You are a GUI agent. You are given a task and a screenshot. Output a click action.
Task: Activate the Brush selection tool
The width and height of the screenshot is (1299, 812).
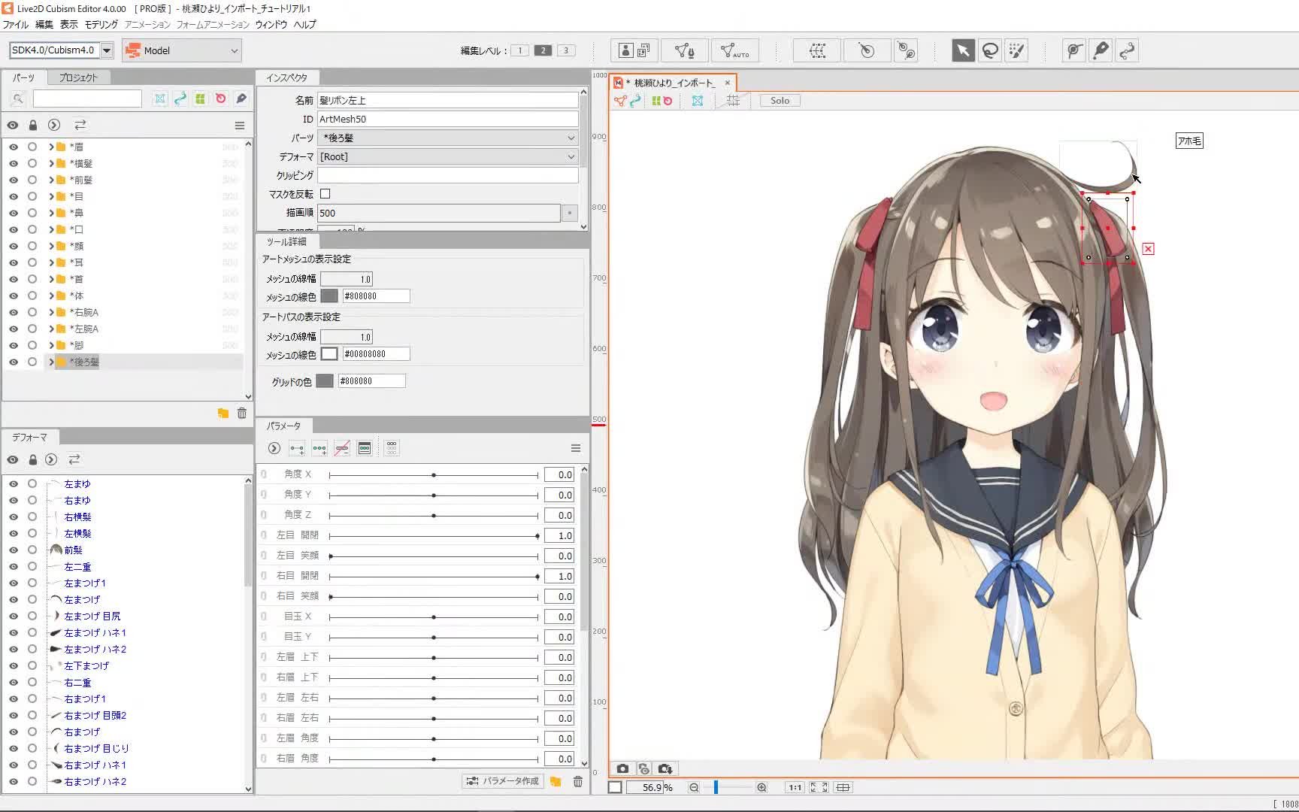pos(1017,50)
